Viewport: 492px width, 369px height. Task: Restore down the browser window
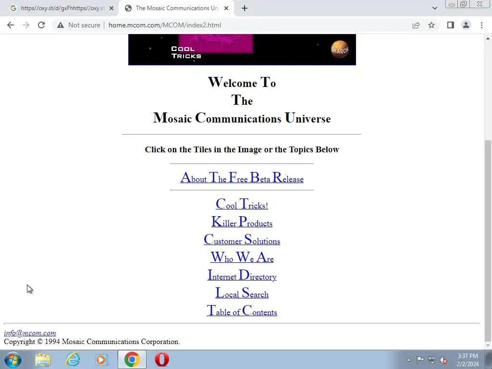tap(464, 4)
